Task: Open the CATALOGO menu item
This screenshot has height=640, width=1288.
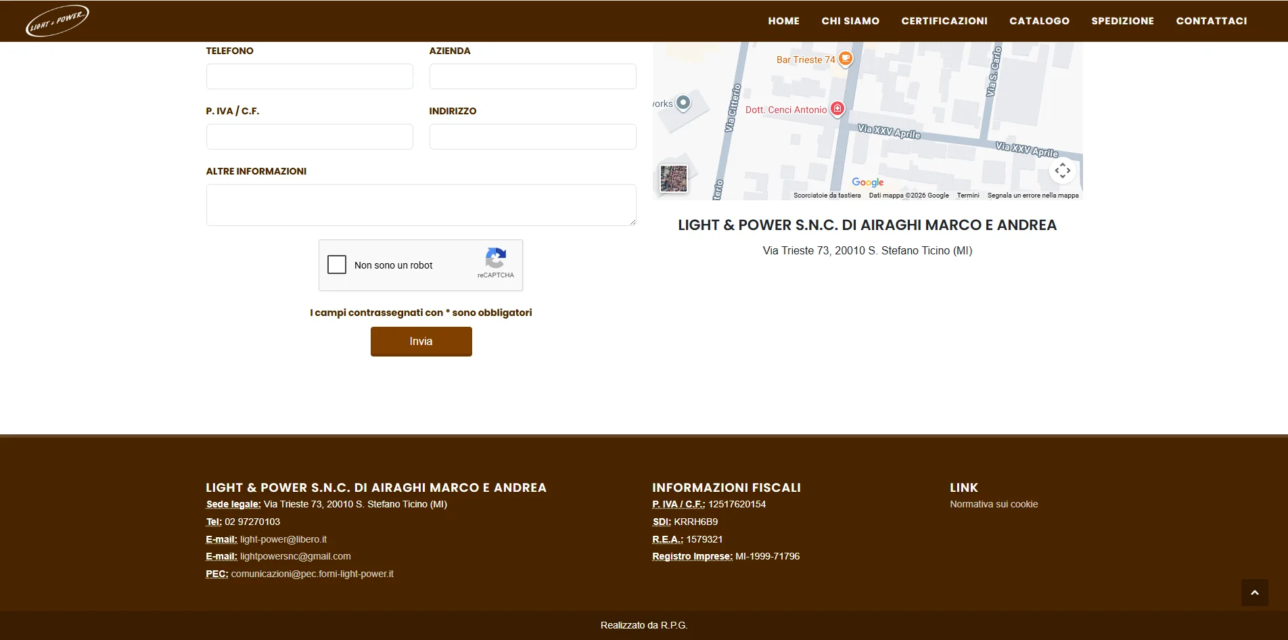Action: pos(1040,21)
